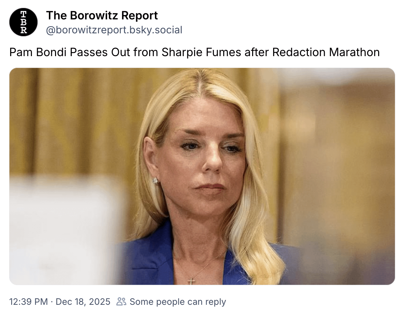Select the post headline starting with 'Pam Bondi Passes Out'
405x315 pixels.
pyautogui.click(x=194, y=52)
